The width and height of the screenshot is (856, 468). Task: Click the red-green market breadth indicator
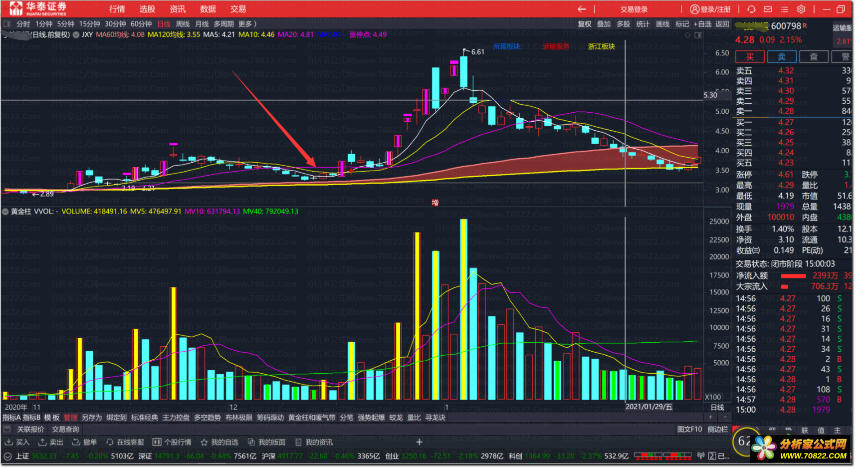tap(663, 456)
